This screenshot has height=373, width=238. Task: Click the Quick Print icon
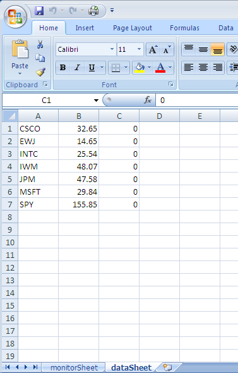tap(93, 11)
